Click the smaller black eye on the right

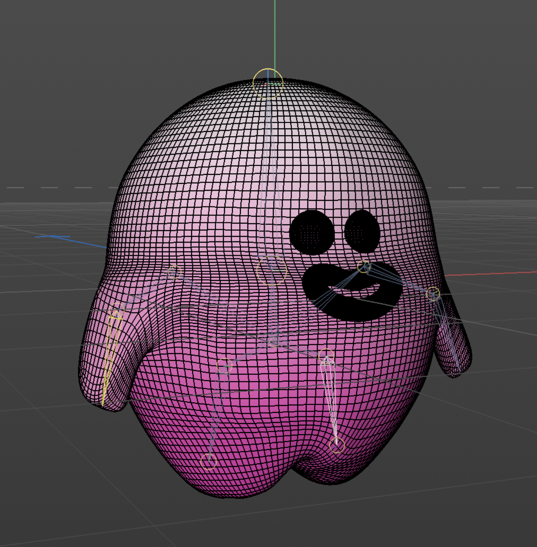pyautogui.click(x=362, y=231)
